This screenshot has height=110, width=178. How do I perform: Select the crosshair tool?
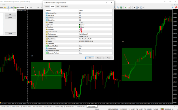[31, 7]
